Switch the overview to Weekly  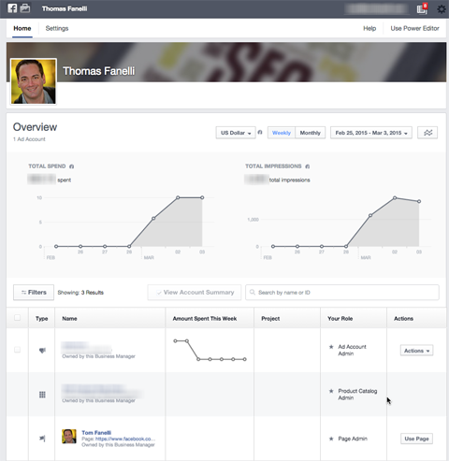pos(282,133)
